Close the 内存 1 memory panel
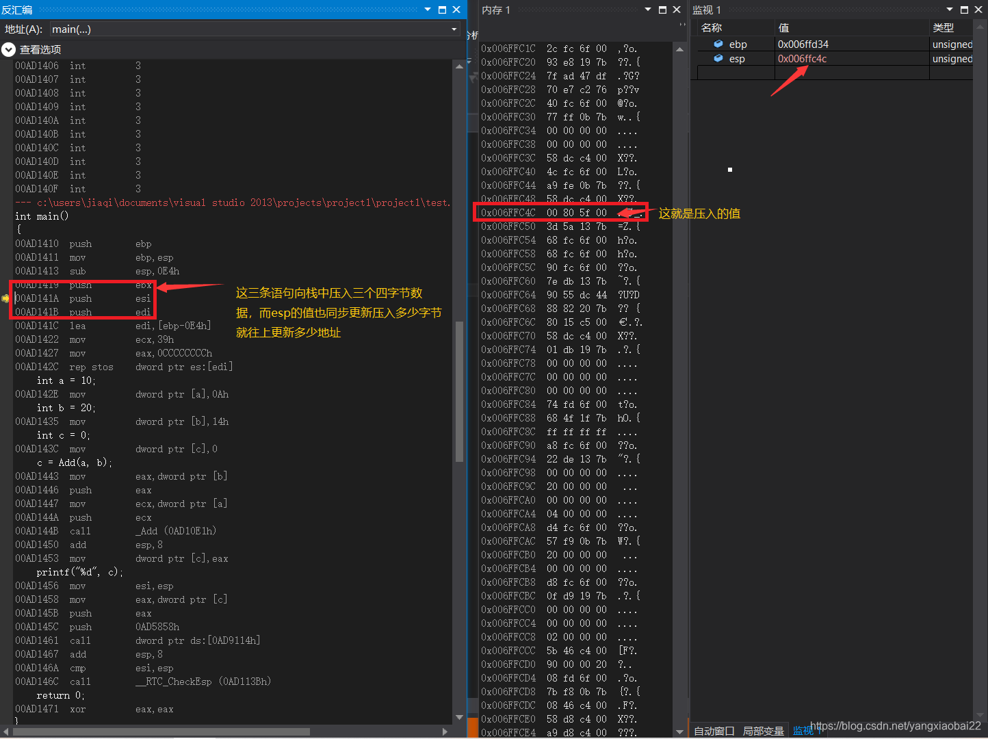The image size is (988, 739). click(677, 10)
